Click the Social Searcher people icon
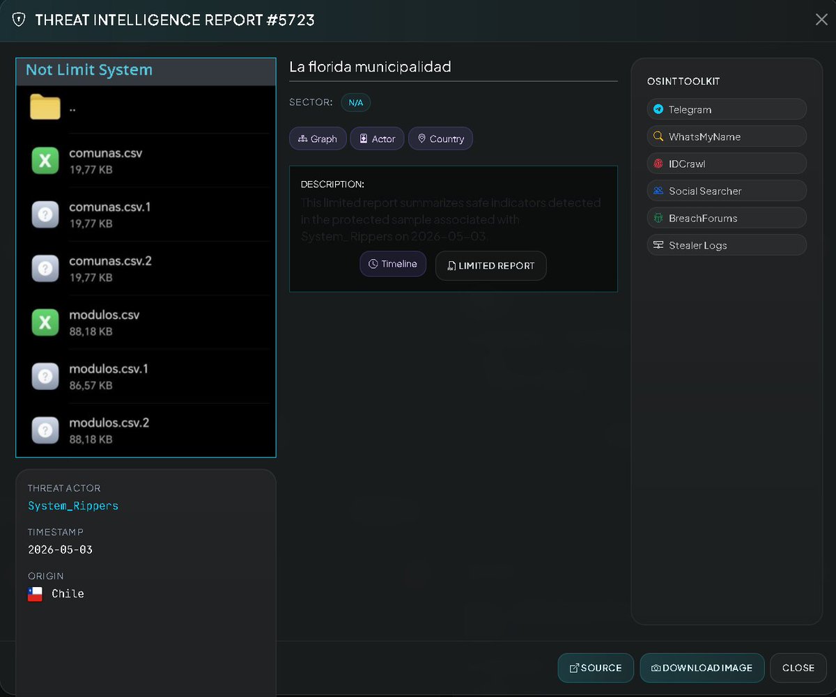This screenshot has height=697, width=836. click(x=658, y=191)
